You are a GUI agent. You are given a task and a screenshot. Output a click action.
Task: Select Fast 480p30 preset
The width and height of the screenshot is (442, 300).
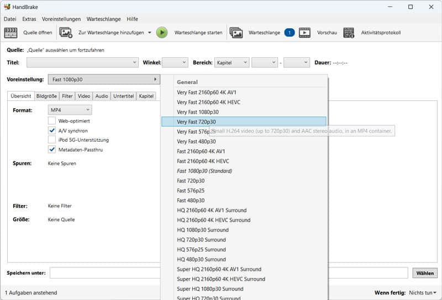(244, 200)
